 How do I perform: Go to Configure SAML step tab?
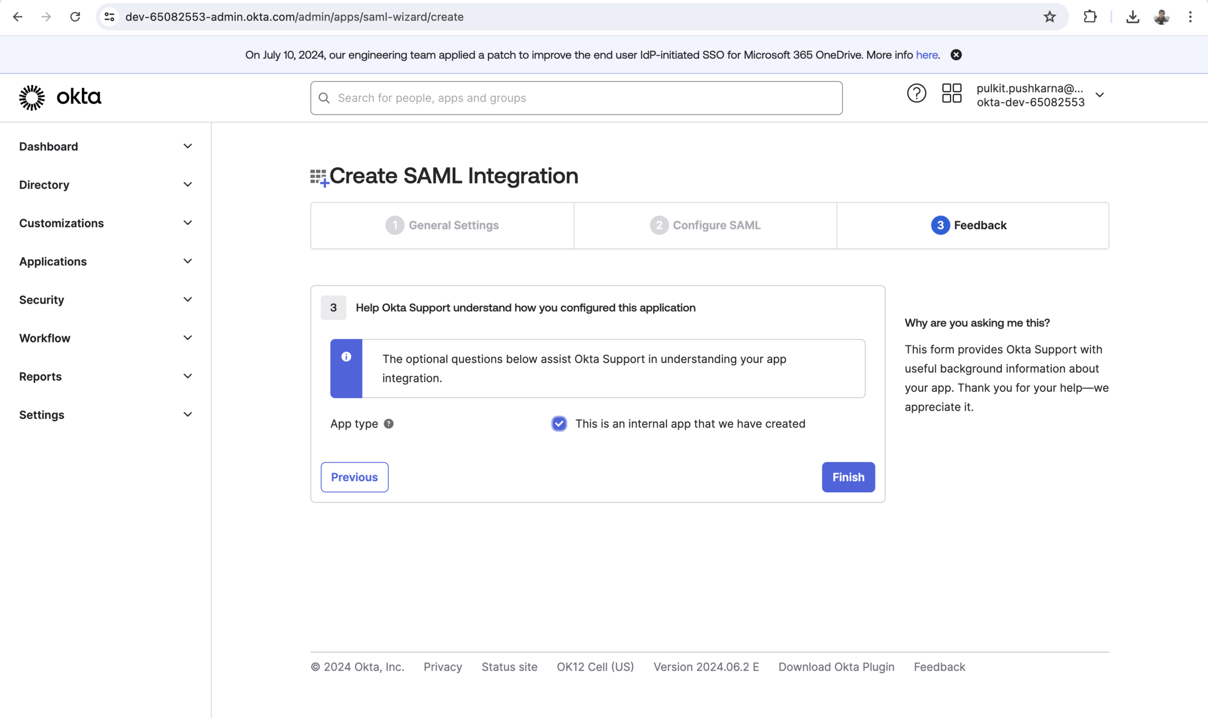coord(705,226)
